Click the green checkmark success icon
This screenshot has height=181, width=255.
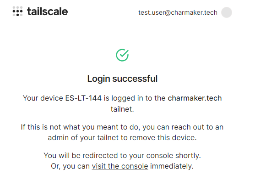122,55
